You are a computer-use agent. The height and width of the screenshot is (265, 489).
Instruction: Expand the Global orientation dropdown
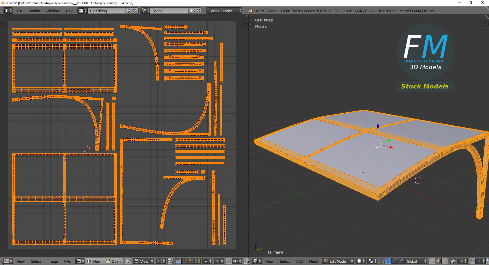(416, 261)
